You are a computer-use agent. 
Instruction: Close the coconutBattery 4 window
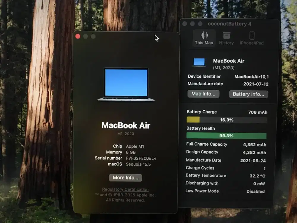pyautogui.click(x=185, y=24)
